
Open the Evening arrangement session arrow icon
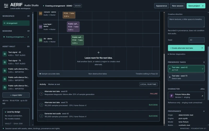(x=28, y=37)
